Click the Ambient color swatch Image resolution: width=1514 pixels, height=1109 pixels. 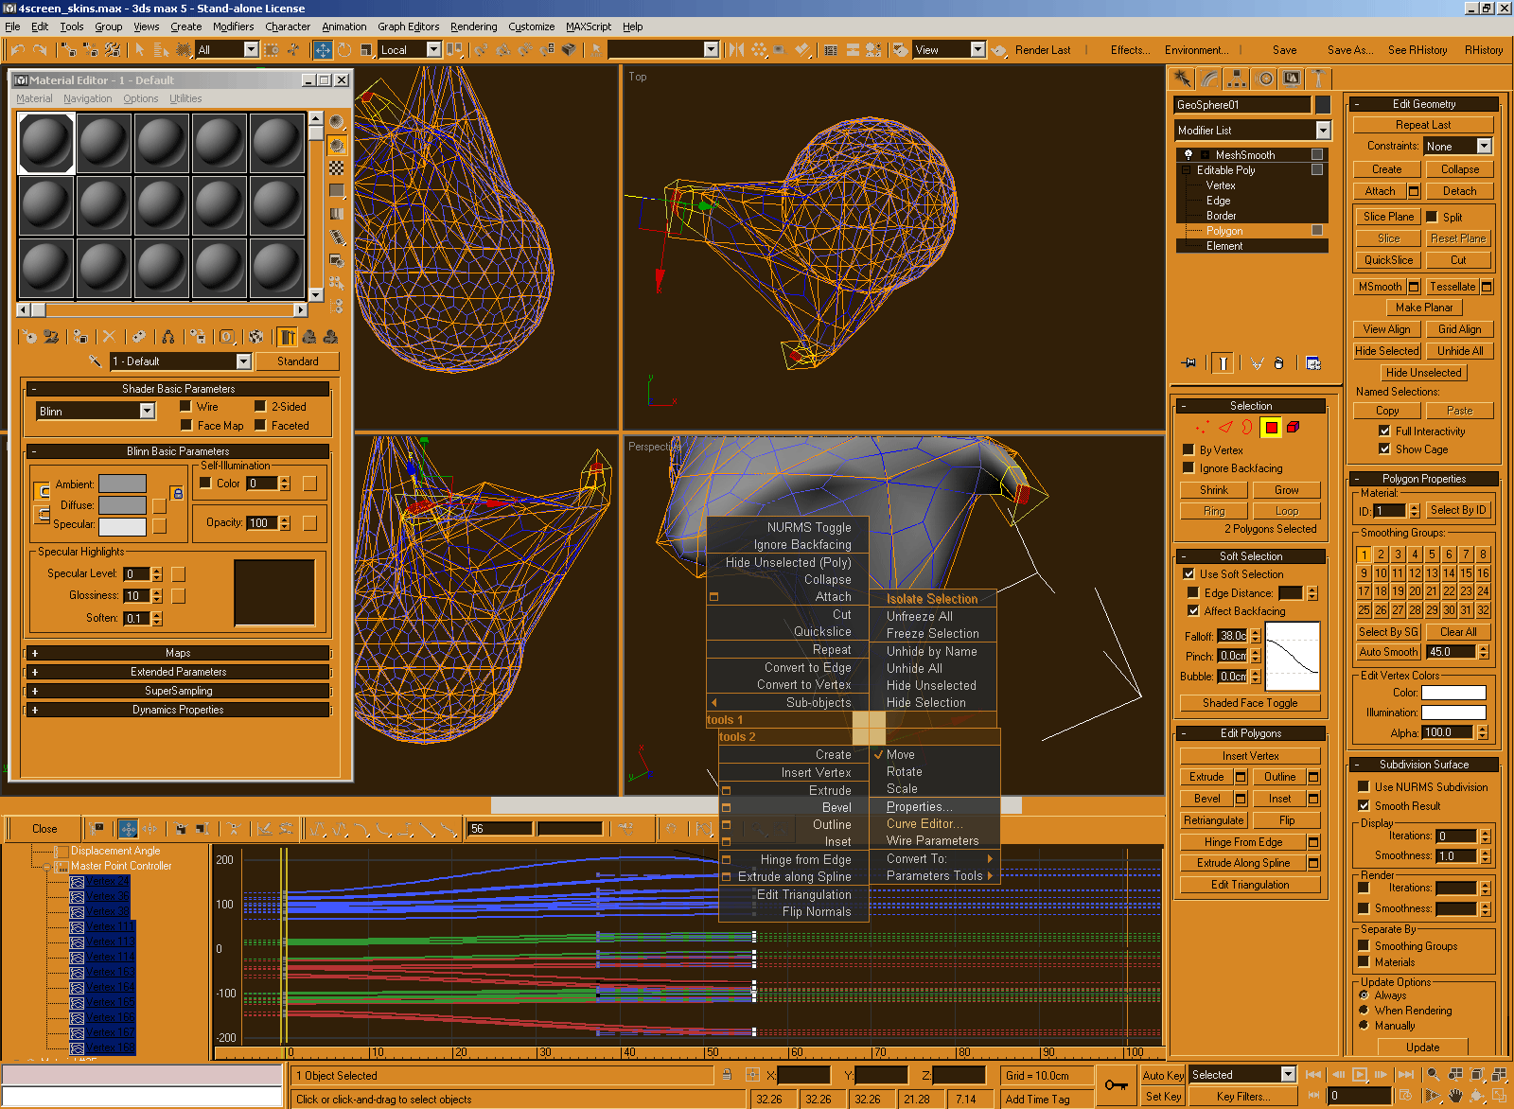click(x=122, y=484)
